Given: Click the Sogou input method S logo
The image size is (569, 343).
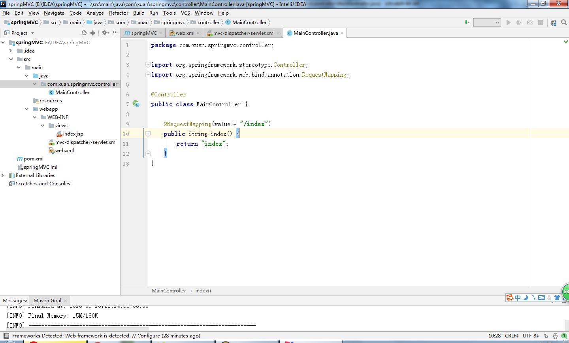Looking at the screenshot, I should 510,298.
